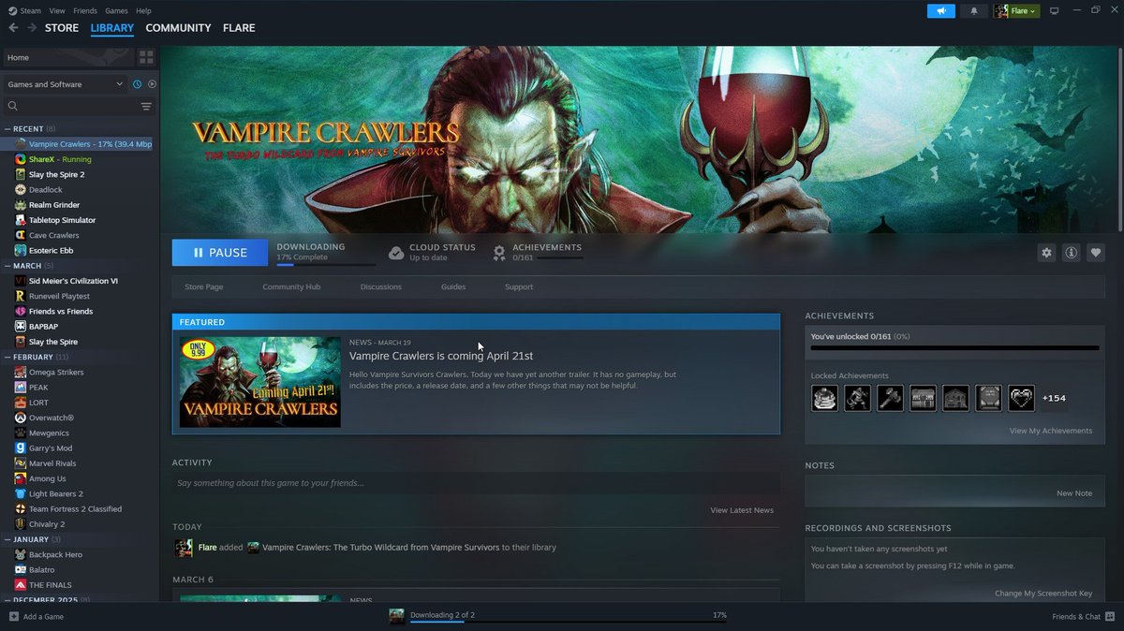This screenshot has width=1124, height=631.
Task: Click New Note button
Action: (x=1074, y=493)
